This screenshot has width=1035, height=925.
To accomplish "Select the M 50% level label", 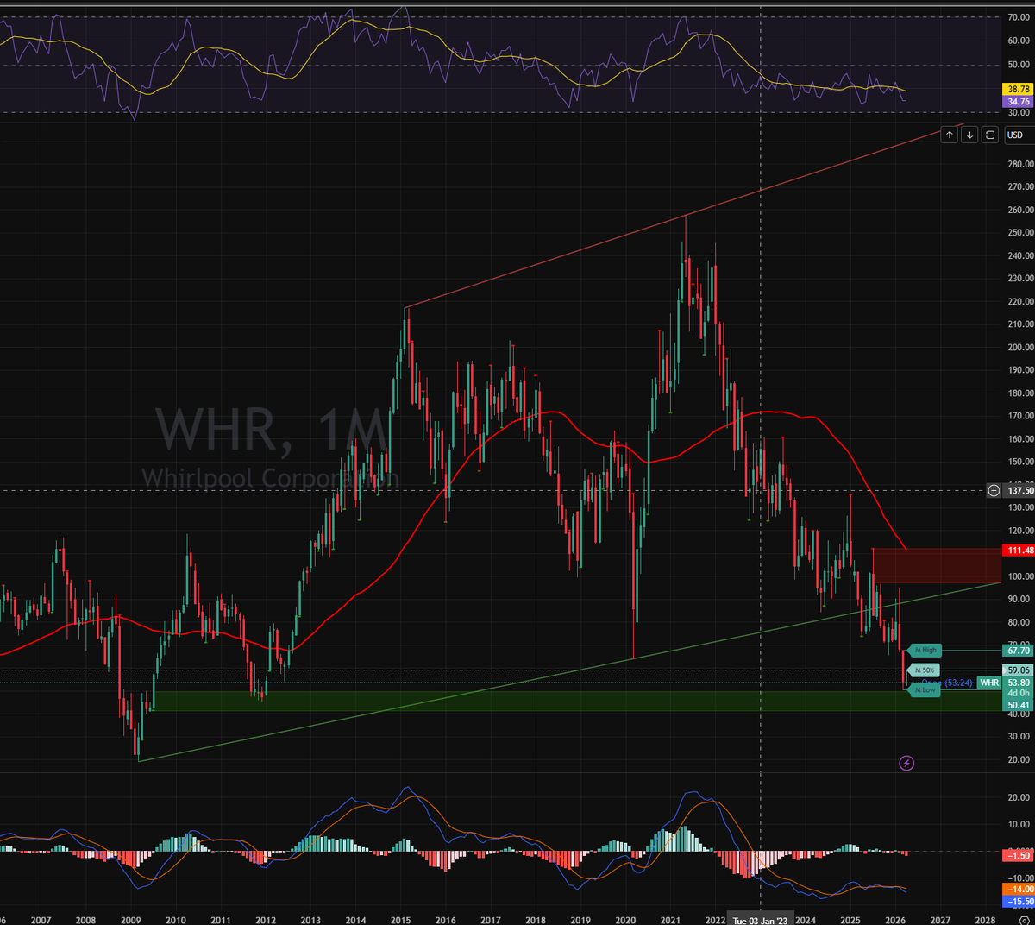I will [925, 670].
